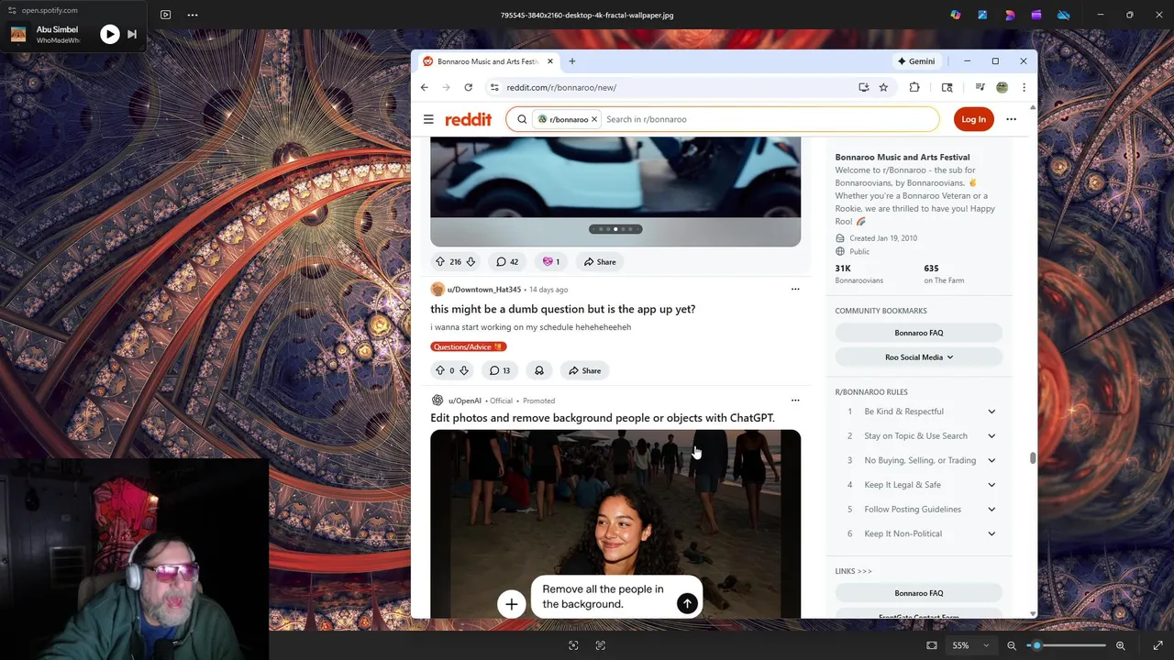Click the filmstrip icon in Photos title bar

click(x=165, y=15)
